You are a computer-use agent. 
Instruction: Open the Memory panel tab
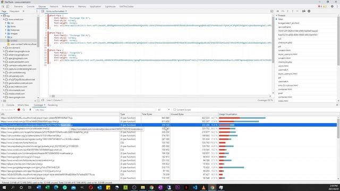click(82, 6)
